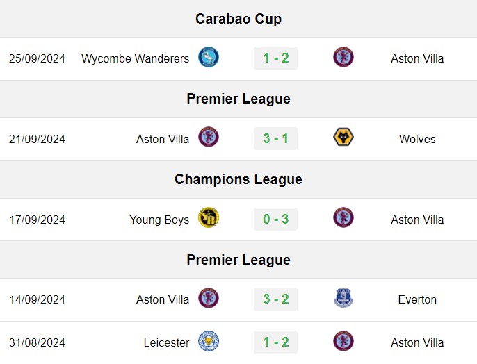Click the Everton club crest

point(343,298)
